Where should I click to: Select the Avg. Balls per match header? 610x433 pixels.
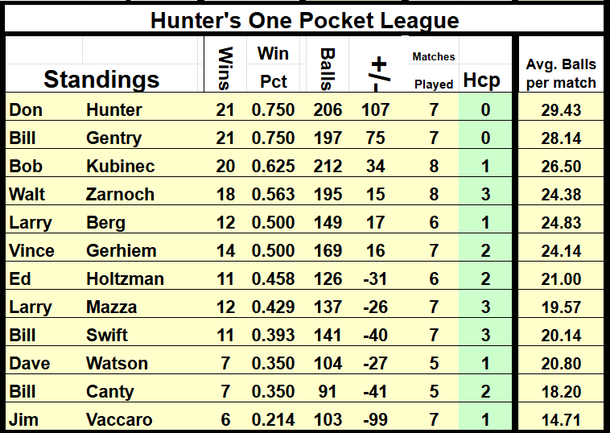pyautogui.click(x=561, y=72)
